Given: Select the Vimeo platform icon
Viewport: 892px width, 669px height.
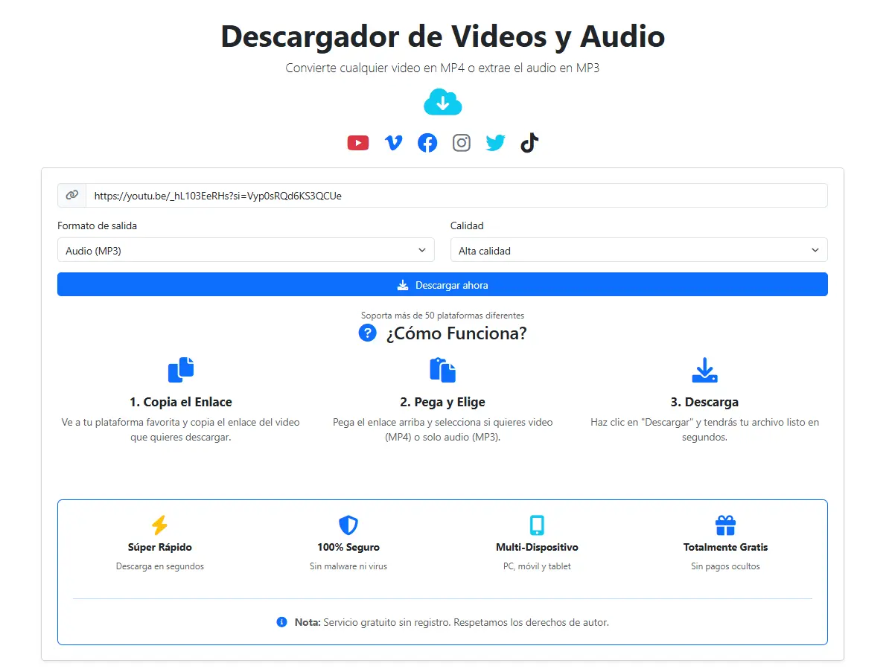Looking at the screenshot, I should pyautogui.click(x=393, y=142).
